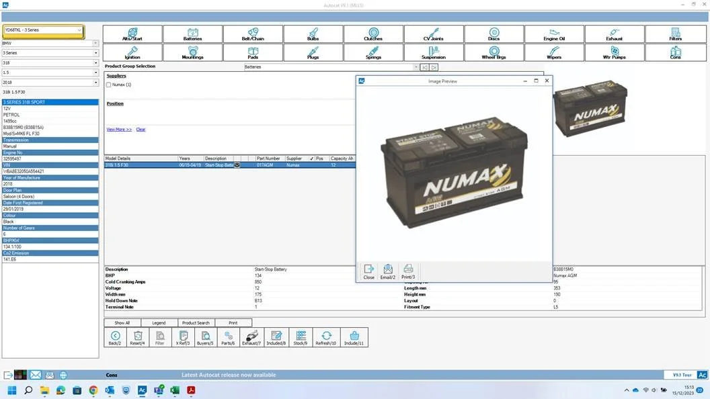Screen dimensions: 710x399
Task: Expand the 3 Series model dropdown
Action: (95, 53)
